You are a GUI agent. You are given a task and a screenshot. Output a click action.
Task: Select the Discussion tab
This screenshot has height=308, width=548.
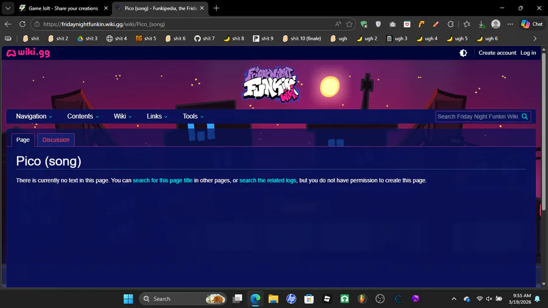[x=56, y=139]
